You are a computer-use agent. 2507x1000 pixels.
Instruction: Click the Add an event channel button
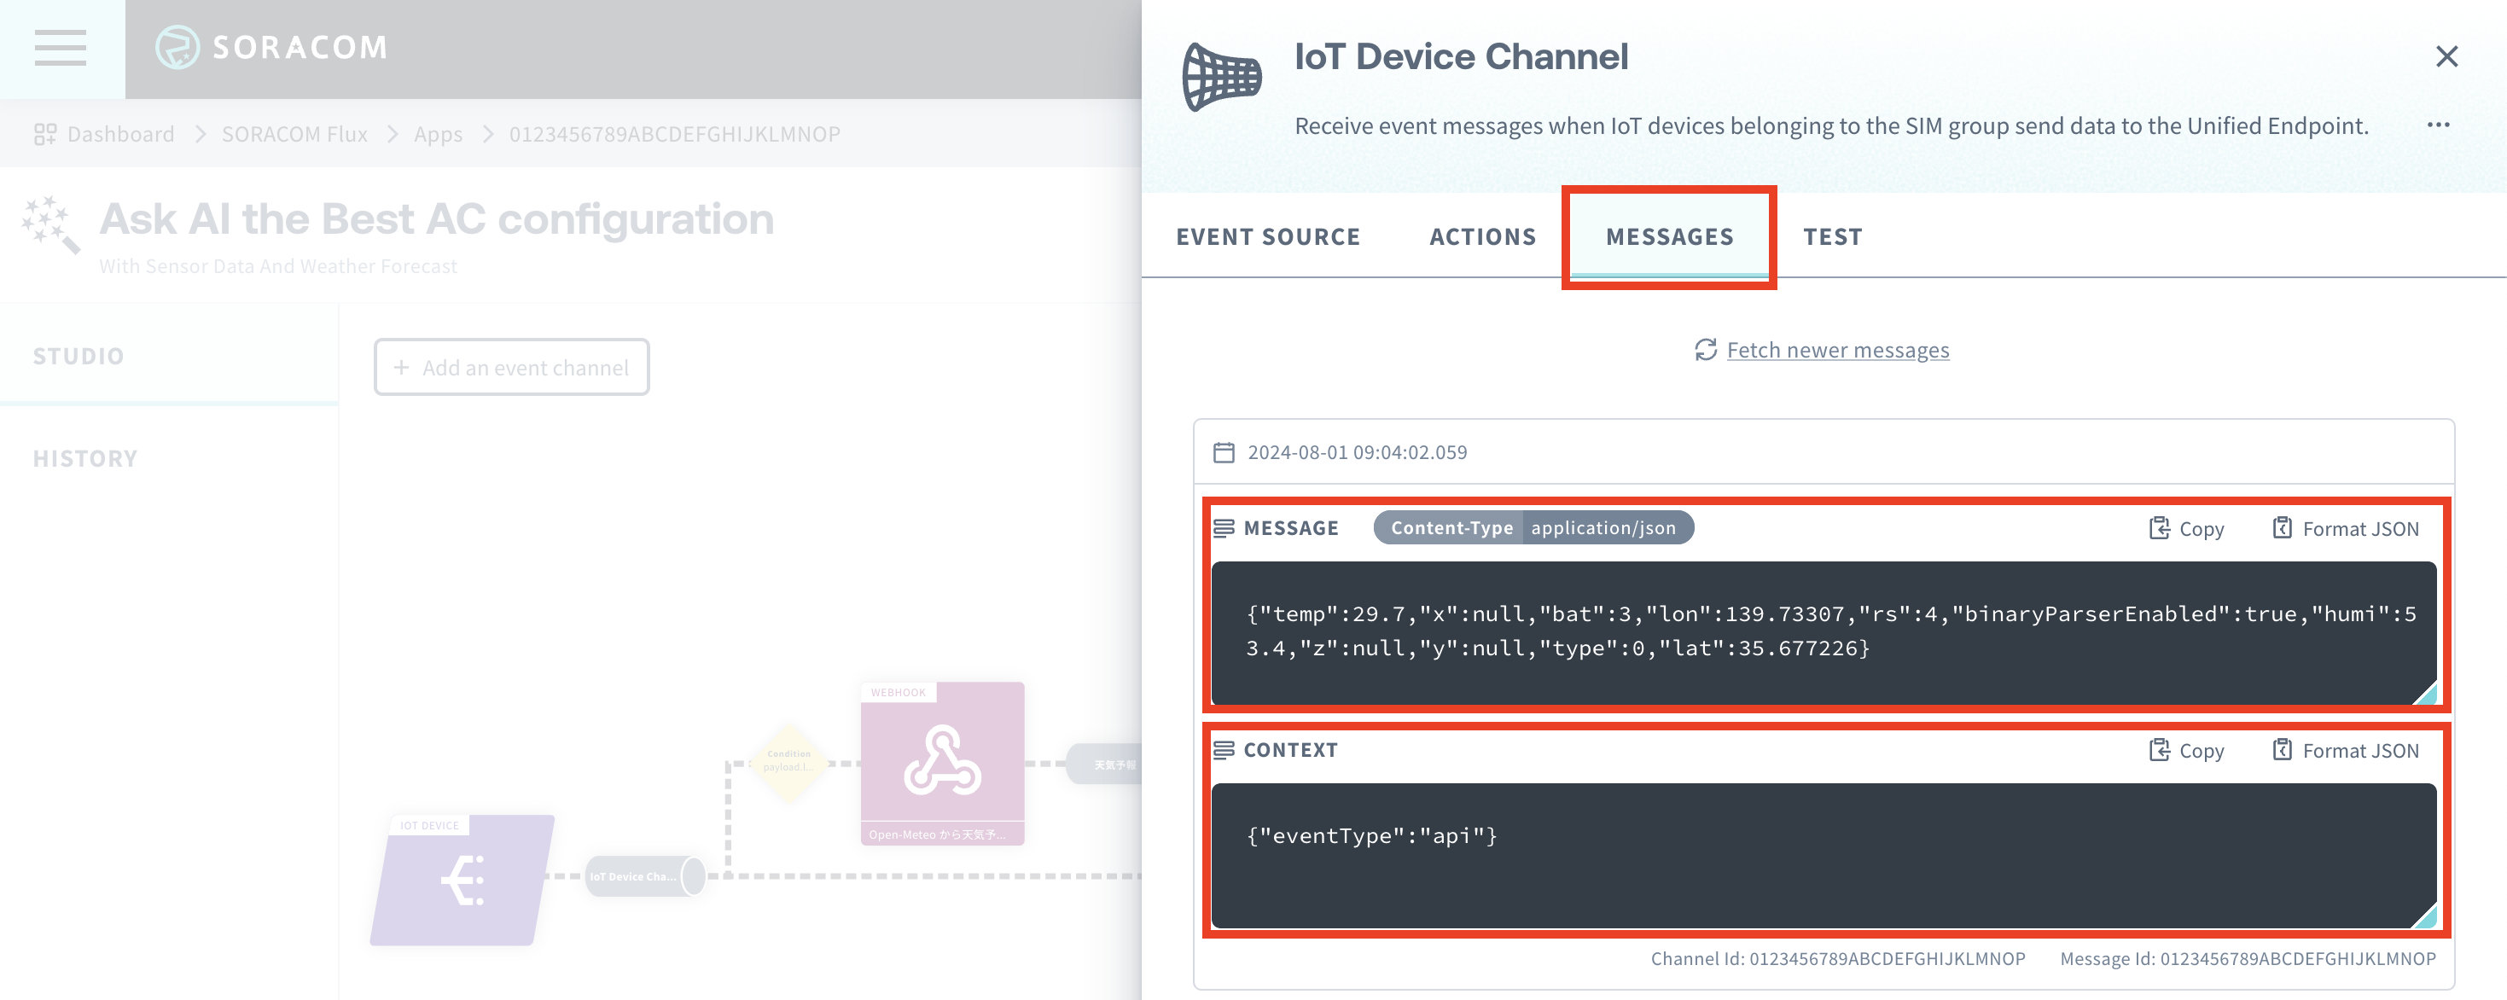pyautogui.click(x=512, y=368)
